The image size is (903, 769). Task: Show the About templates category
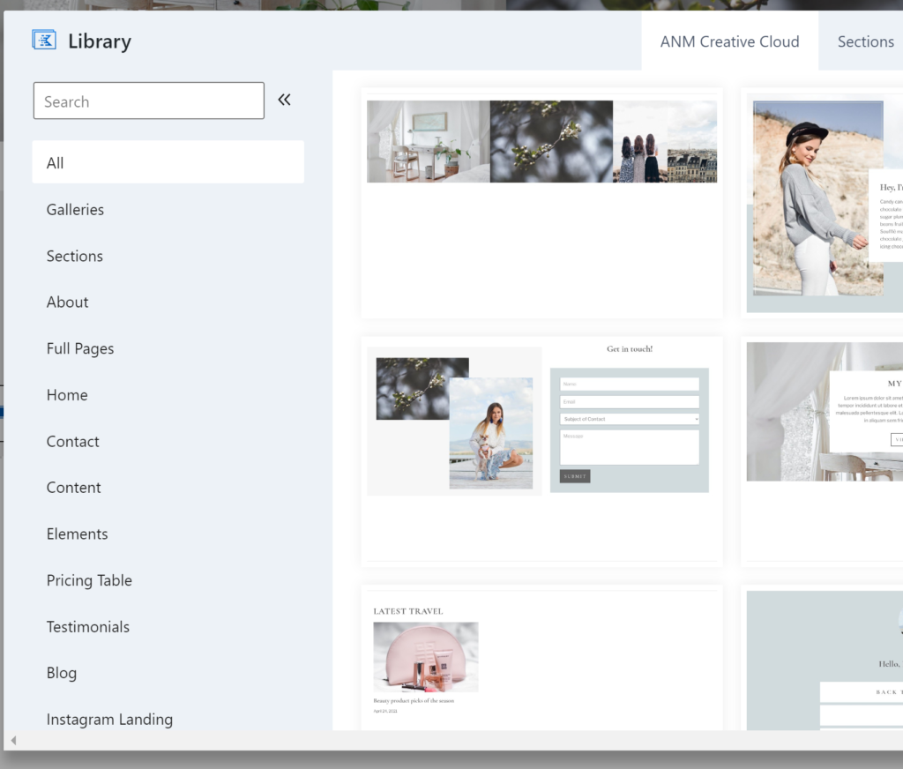68,302
